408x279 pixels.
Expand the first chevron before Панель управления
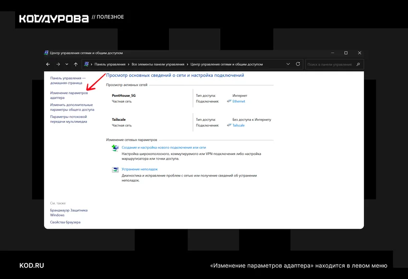(x=91, y=64)
